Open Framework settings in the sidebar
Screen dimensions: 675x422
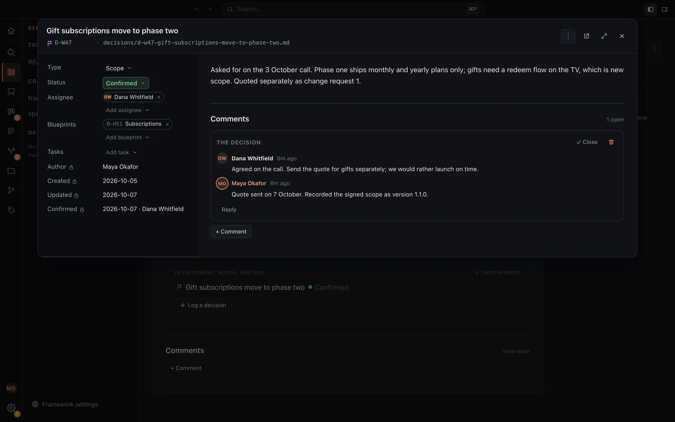[x=65, y=404]
